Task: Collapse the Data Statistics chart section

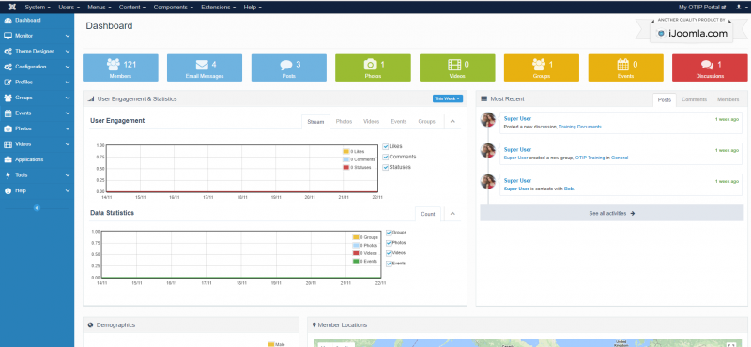Action: [452, 214]
